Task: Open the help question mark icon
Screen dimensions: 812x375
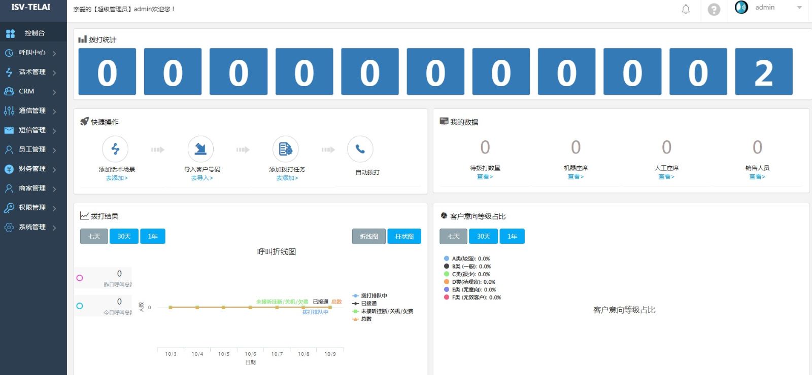Action: click(x=714, y=10)
